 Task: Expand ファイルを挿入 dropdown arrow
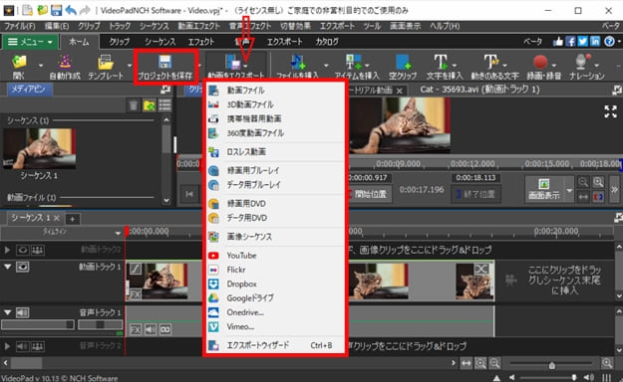click(x=326, y=66)
